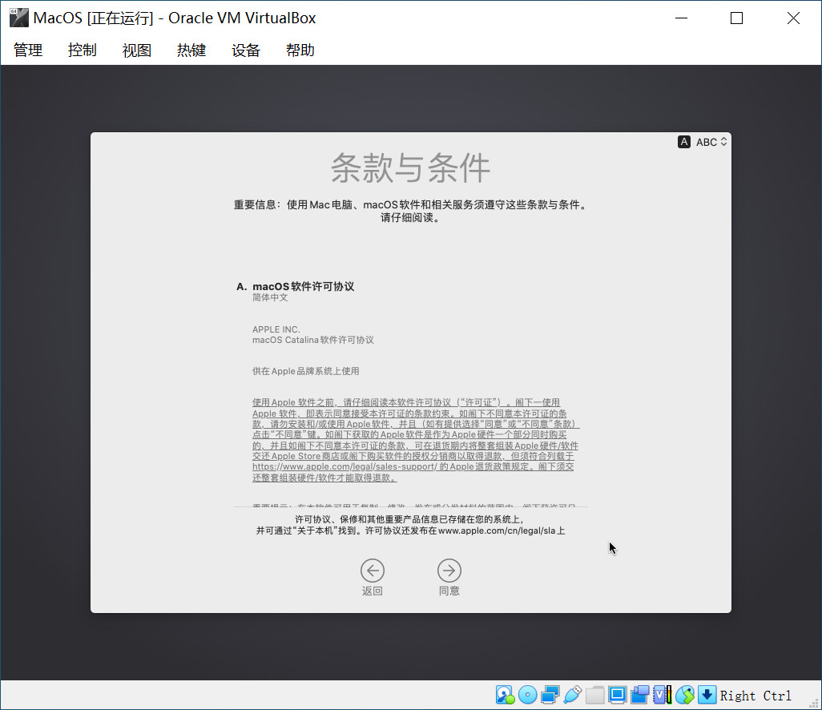Open the network adapters status icon
The image size is (822, 710).
coord(550,696)
